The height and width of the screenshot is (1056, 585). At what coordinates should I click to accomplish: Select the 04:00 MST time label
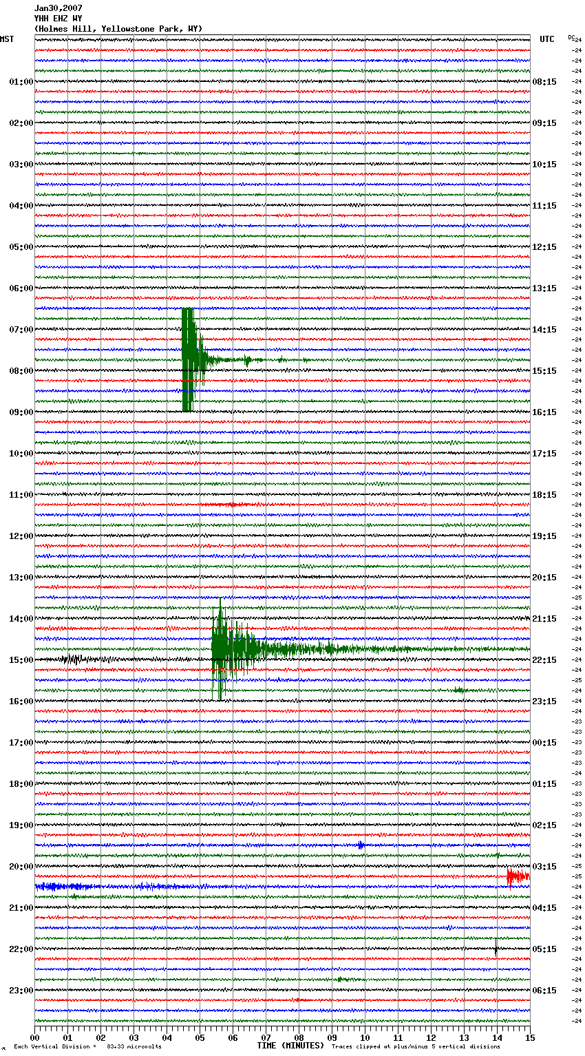click(x=21, y=206)
